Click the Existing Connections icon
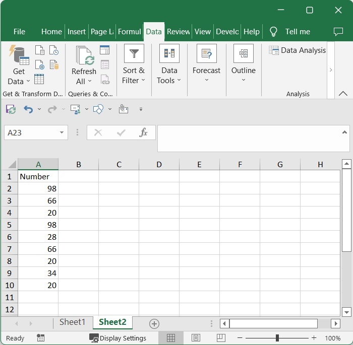 (54, 65)
